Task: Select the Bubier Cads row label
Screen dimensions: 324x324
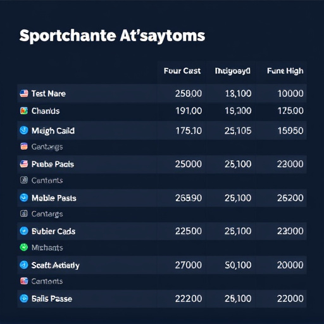Action: [53, 232]
